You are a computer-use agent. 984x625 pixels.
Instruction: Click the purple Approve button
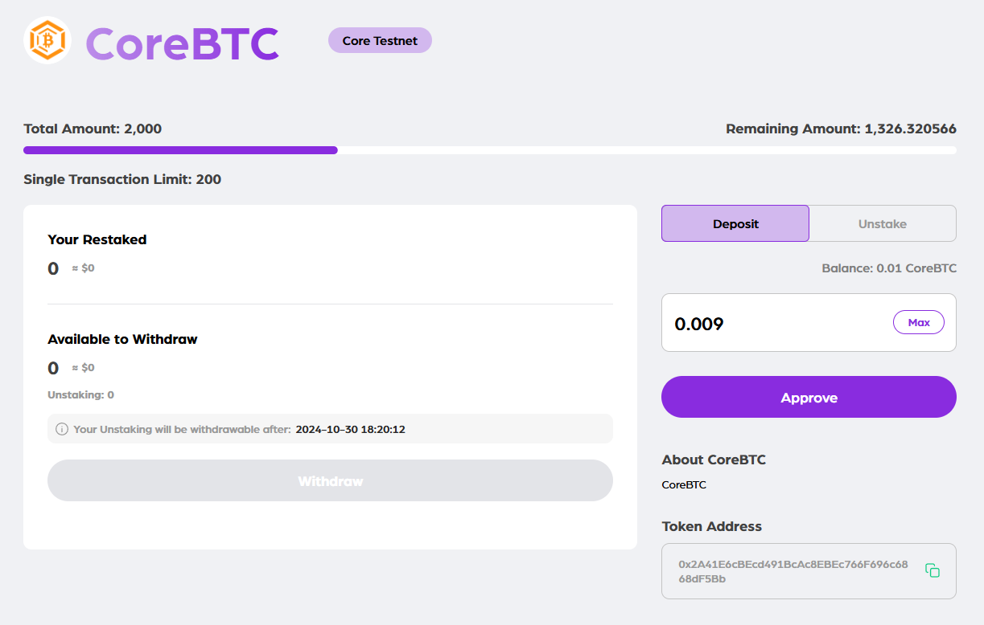pos(809,398)
